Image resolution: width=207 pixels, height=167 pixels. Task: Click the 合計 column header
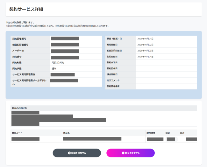tap(182, 133)
